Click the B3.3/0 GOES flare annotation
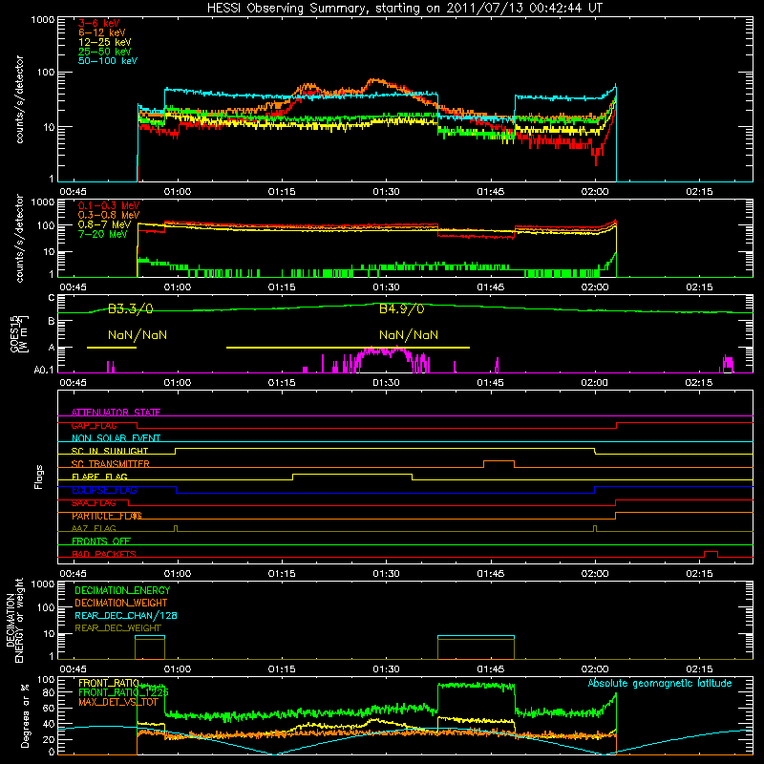764x764 pixels. (x=131, y=308)
